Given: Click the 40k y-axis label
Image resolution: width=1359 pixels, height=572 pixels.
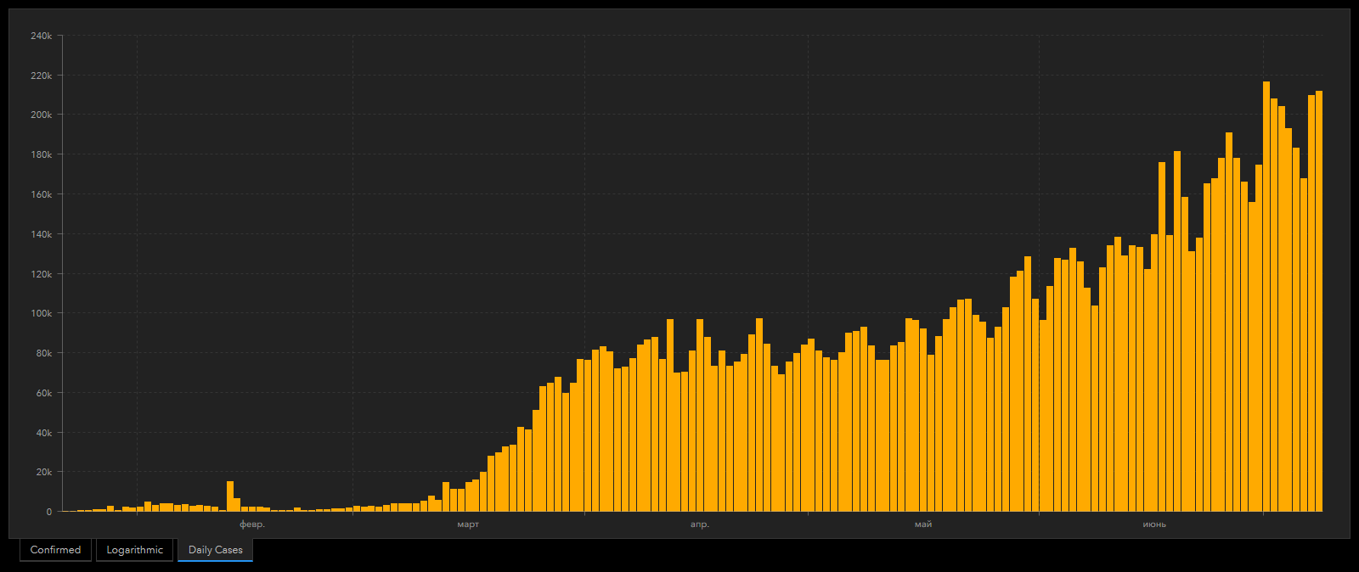Looking at the screenshot, I should coord(43,433).
